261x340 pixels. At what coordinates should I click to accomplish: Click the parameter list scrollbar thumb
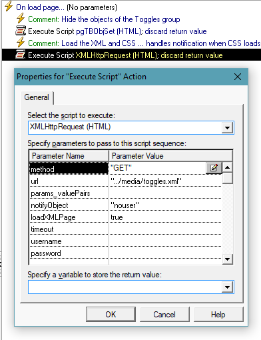[x=227, y=178]
